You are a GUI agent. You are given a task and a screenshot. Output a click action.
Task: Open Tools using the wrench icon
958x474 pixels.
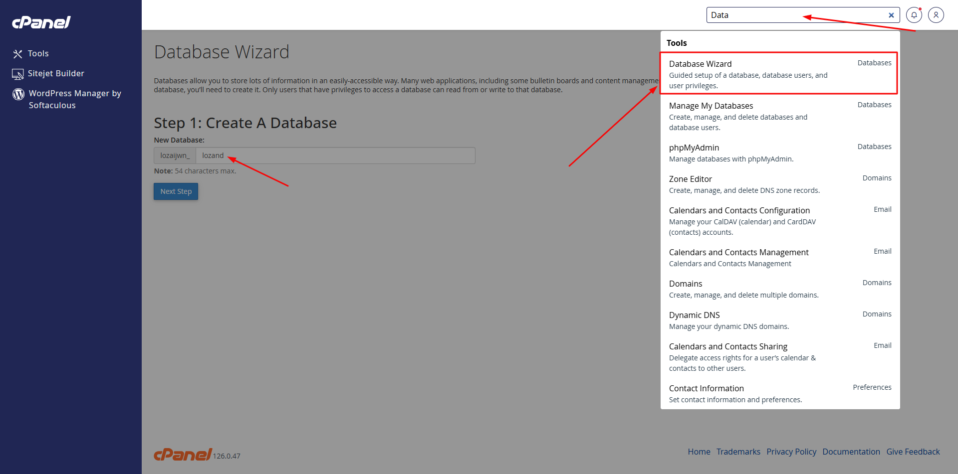click(38, 53)
